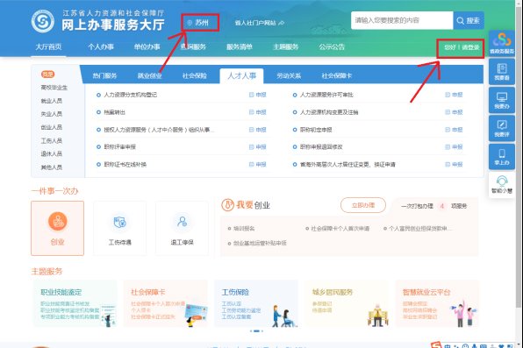Click 申报 for 档案转出
Screen dimensions: 523x348
click(258, 112)
